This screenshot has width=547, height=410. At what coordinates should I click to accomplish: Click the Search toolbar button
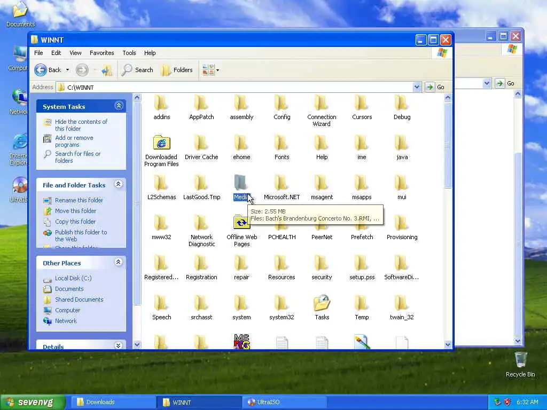pyautogui.click(x=137, y=70)
